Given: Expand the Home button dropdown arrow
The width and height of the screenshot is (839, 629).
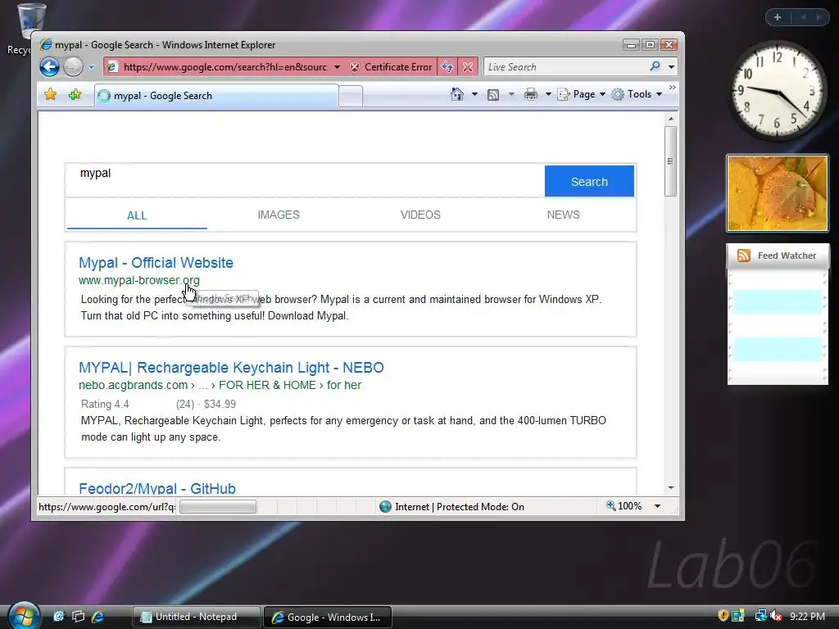Looking at the screenshot, I should (x=474, y=94).
